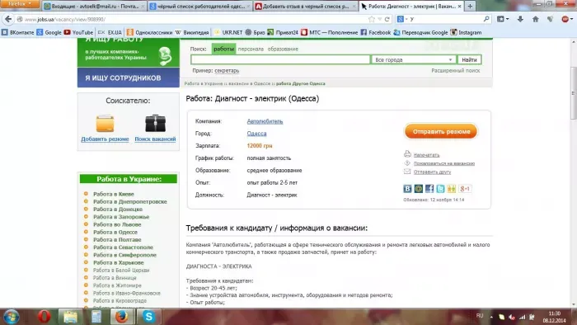
Task: Open Работа в Житомире link
Action: pyautogui.click(x=117, y=285)
